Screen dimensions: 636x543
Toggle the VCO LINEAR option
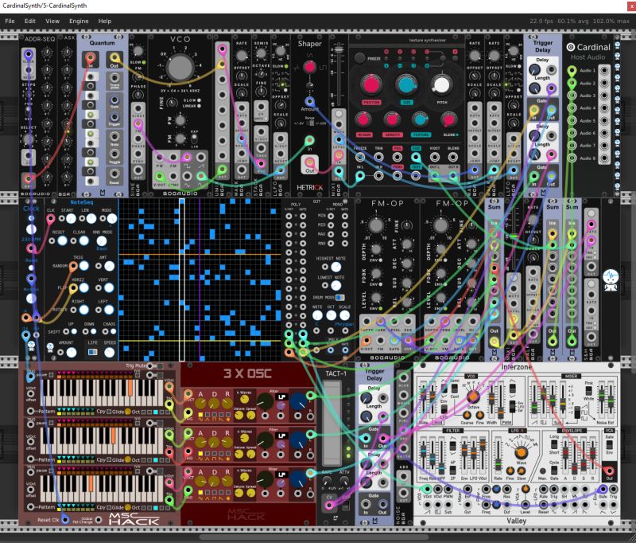click(198, 106)
